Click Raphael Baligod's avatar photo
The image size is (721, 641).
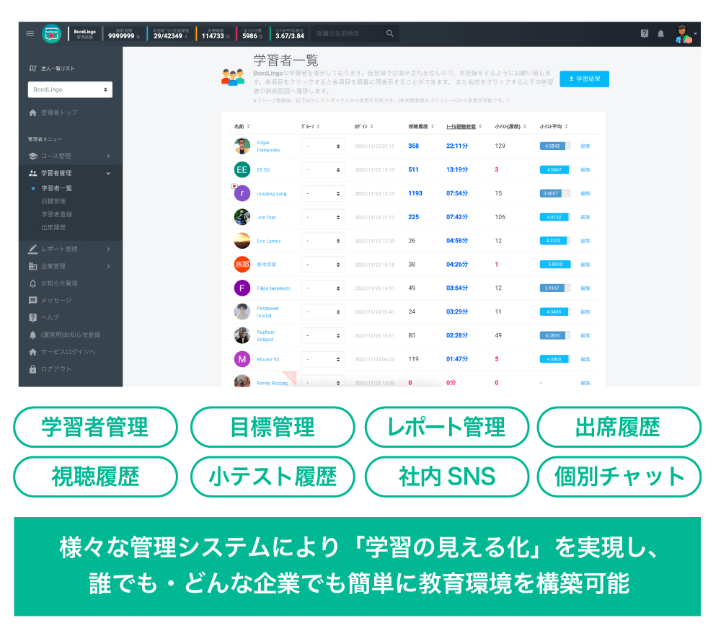242,336
